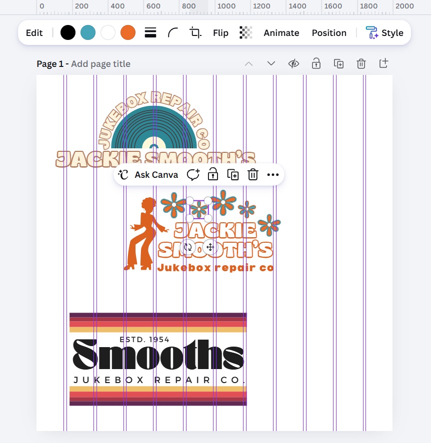
Task: Open the Flip options
Action: pos(220,33)
